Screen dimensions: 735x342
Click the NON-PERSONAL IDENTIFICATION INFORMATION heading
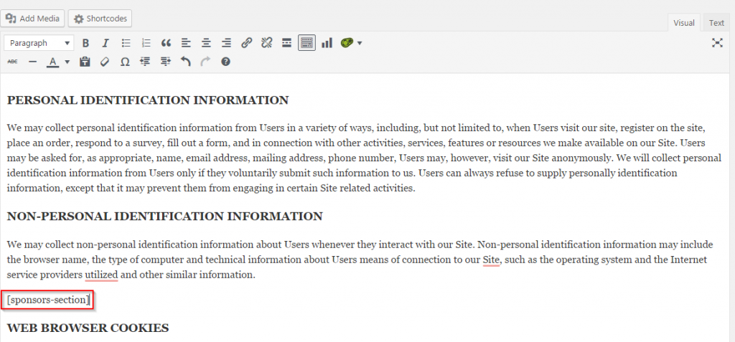click(x=165, y=217)
